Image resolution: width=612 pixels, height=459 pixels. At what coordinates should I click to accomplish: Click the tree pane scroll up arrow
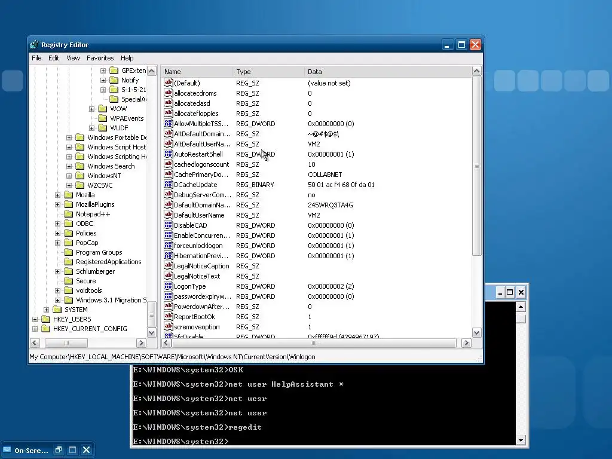click(x=152, y=71)
